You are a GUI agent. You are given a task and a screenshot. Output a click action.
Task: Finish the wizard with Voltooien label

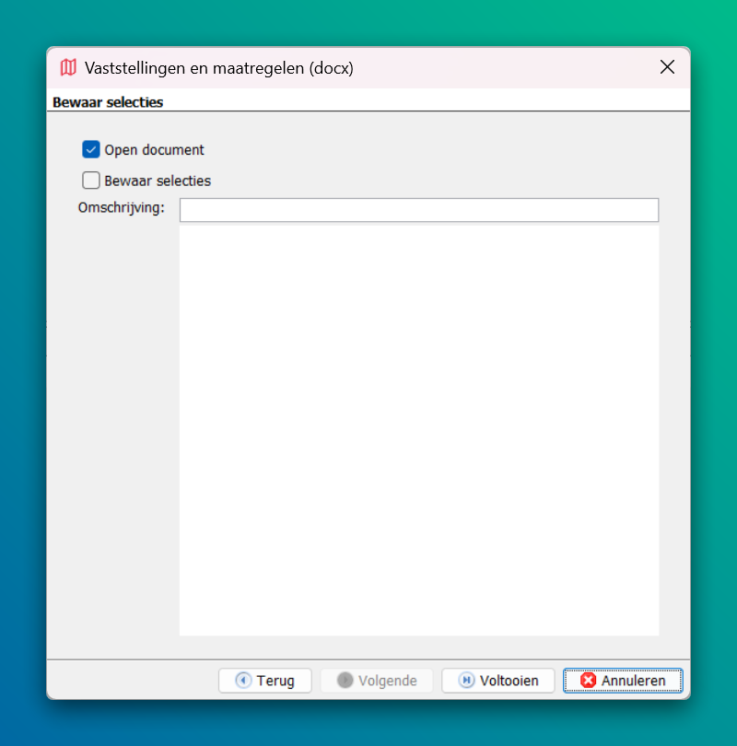[509, 681]
